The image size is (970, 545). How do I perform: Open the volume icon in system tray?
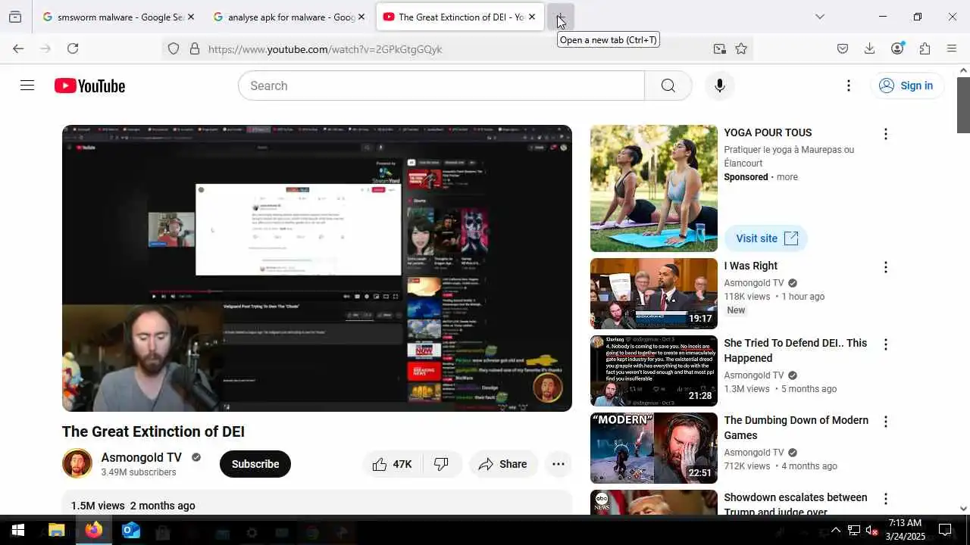[x=871, y=530]
